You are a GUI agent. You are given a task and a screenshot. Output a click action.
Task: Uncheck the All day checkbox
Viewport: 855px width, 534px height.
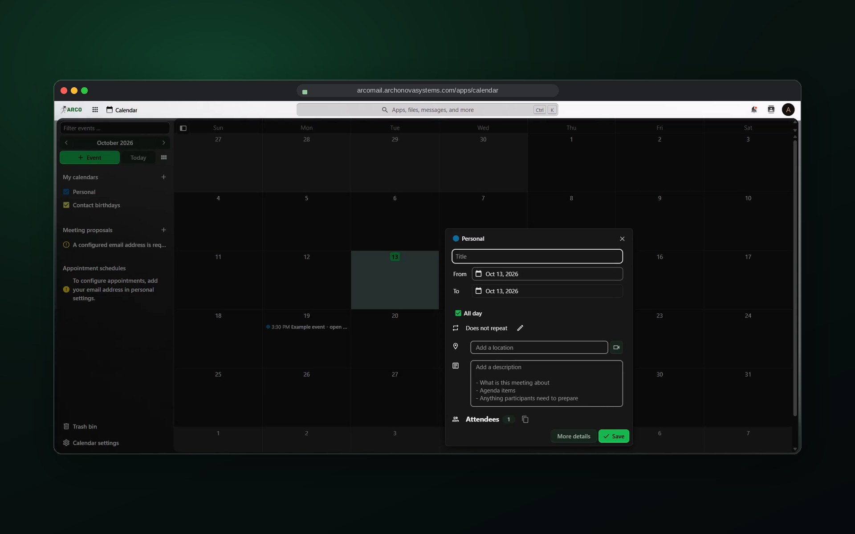tap(458, 313)
